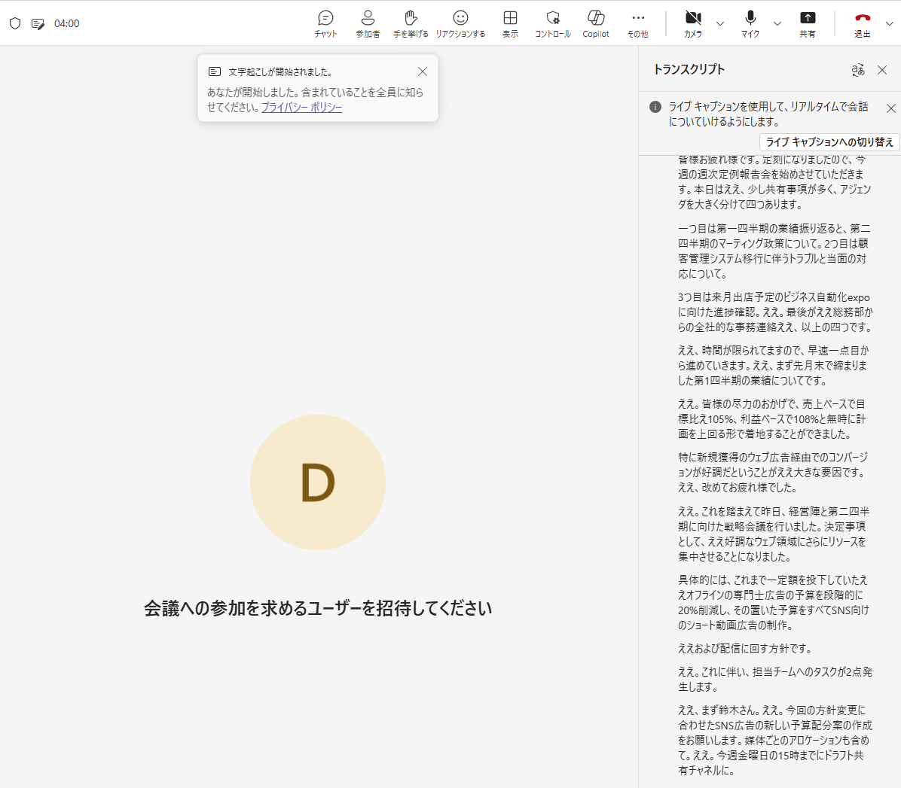Expand the microphone options dropdown arrow
Screen dimensions: 901x788
pyautogui.click(x=777, y=23)
